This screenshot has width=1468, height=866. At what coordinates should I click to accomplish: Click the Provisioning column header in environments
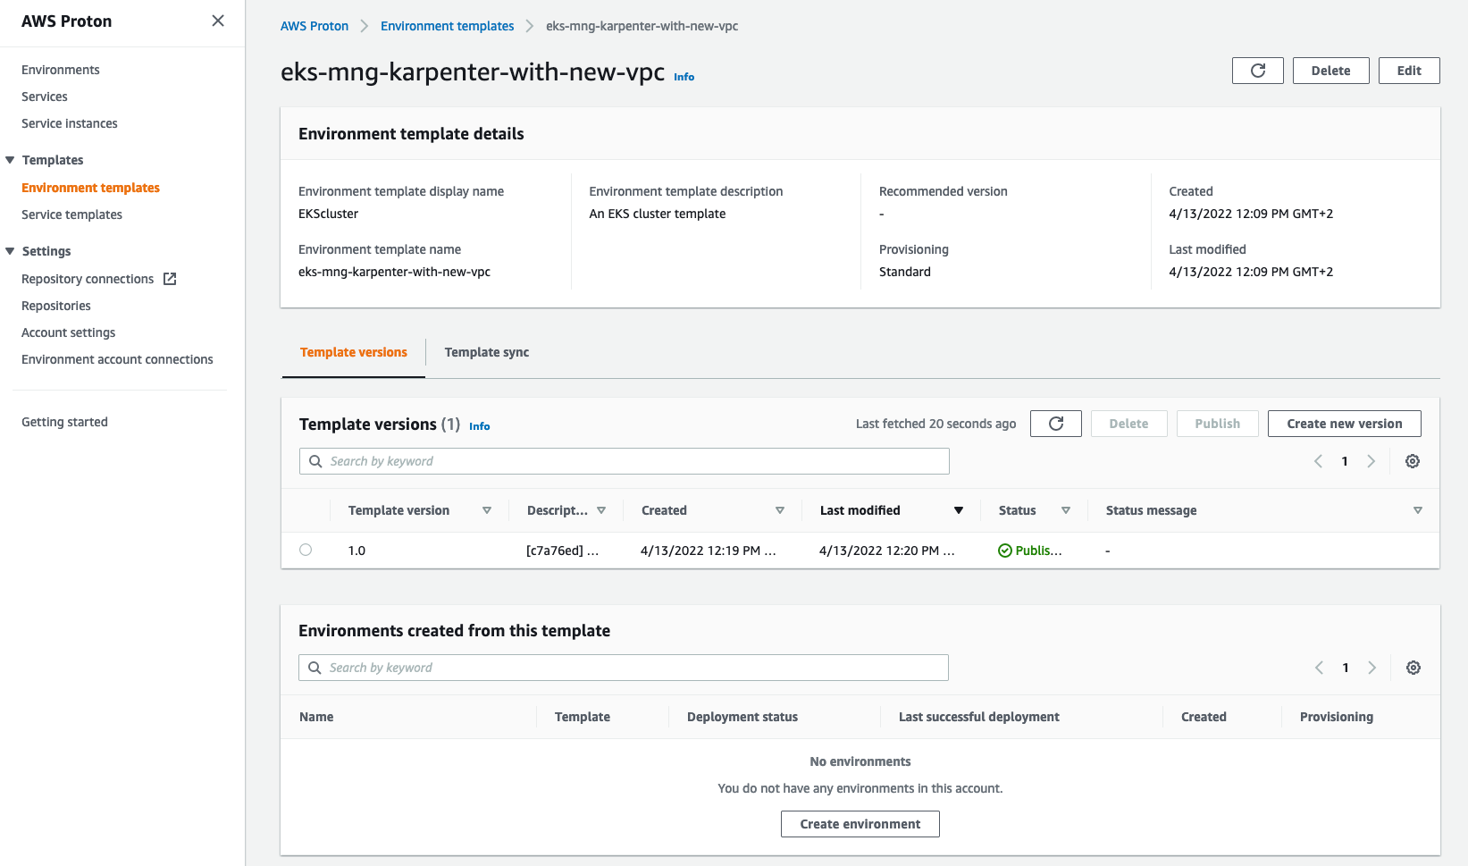coord(1336,717)
